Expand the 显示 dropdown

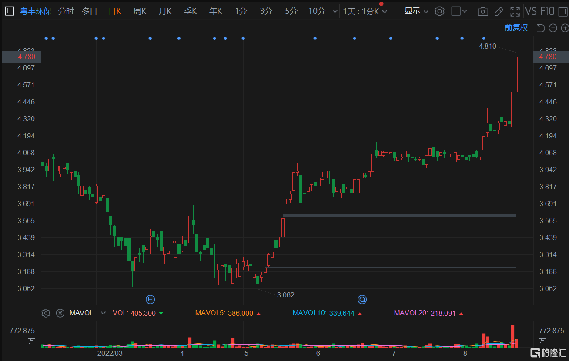[x=416, y=11]
